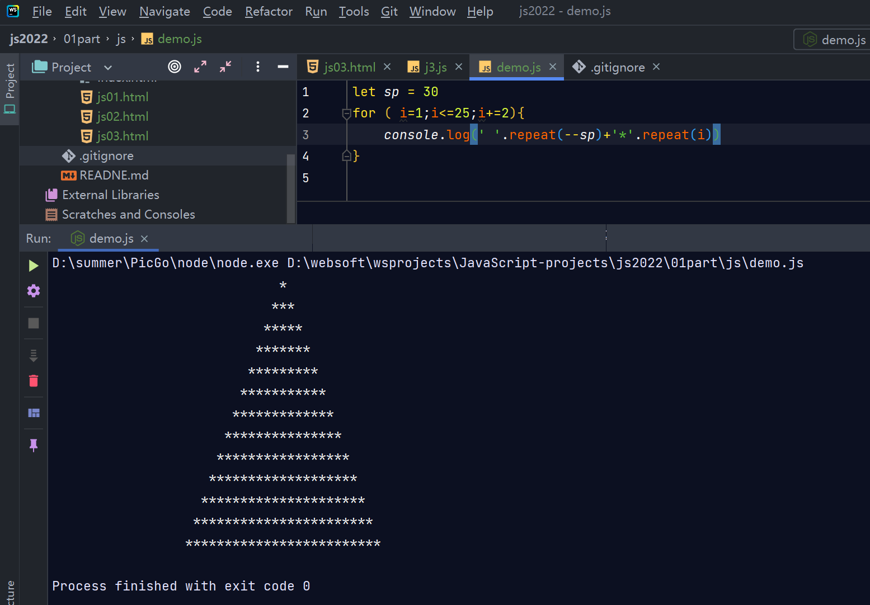Open the Run menu

click(316, 11)
